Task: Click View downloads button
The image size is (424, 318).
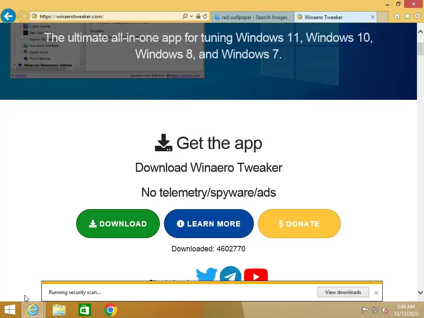Action: [x=343, y=292]
